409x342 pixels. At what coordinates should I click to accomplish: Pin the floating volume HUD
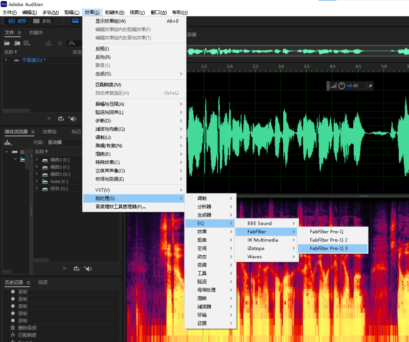click(x=370, y=86)
